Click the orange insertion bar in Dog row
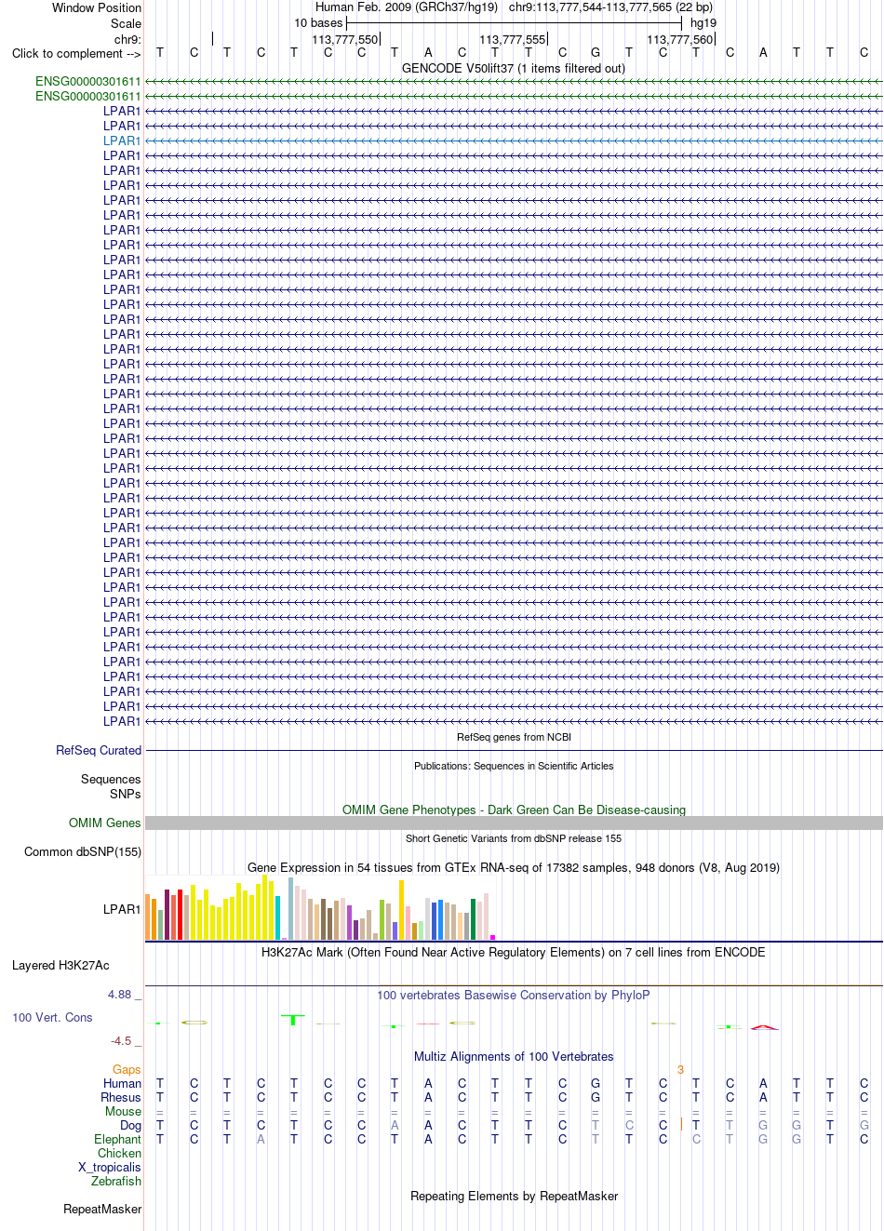884x1231 pixels. [x=682, y=1124]
